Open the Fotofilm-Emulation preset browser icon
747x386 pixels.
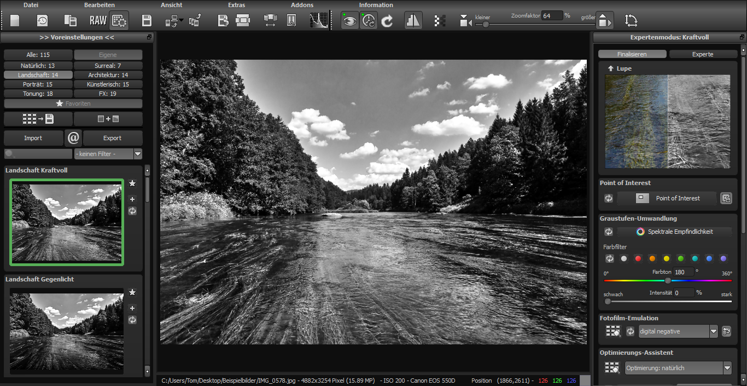(x=612, y=331)
